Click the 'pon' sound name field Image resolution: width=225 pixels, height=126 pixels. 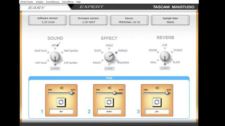coord(157,111)
